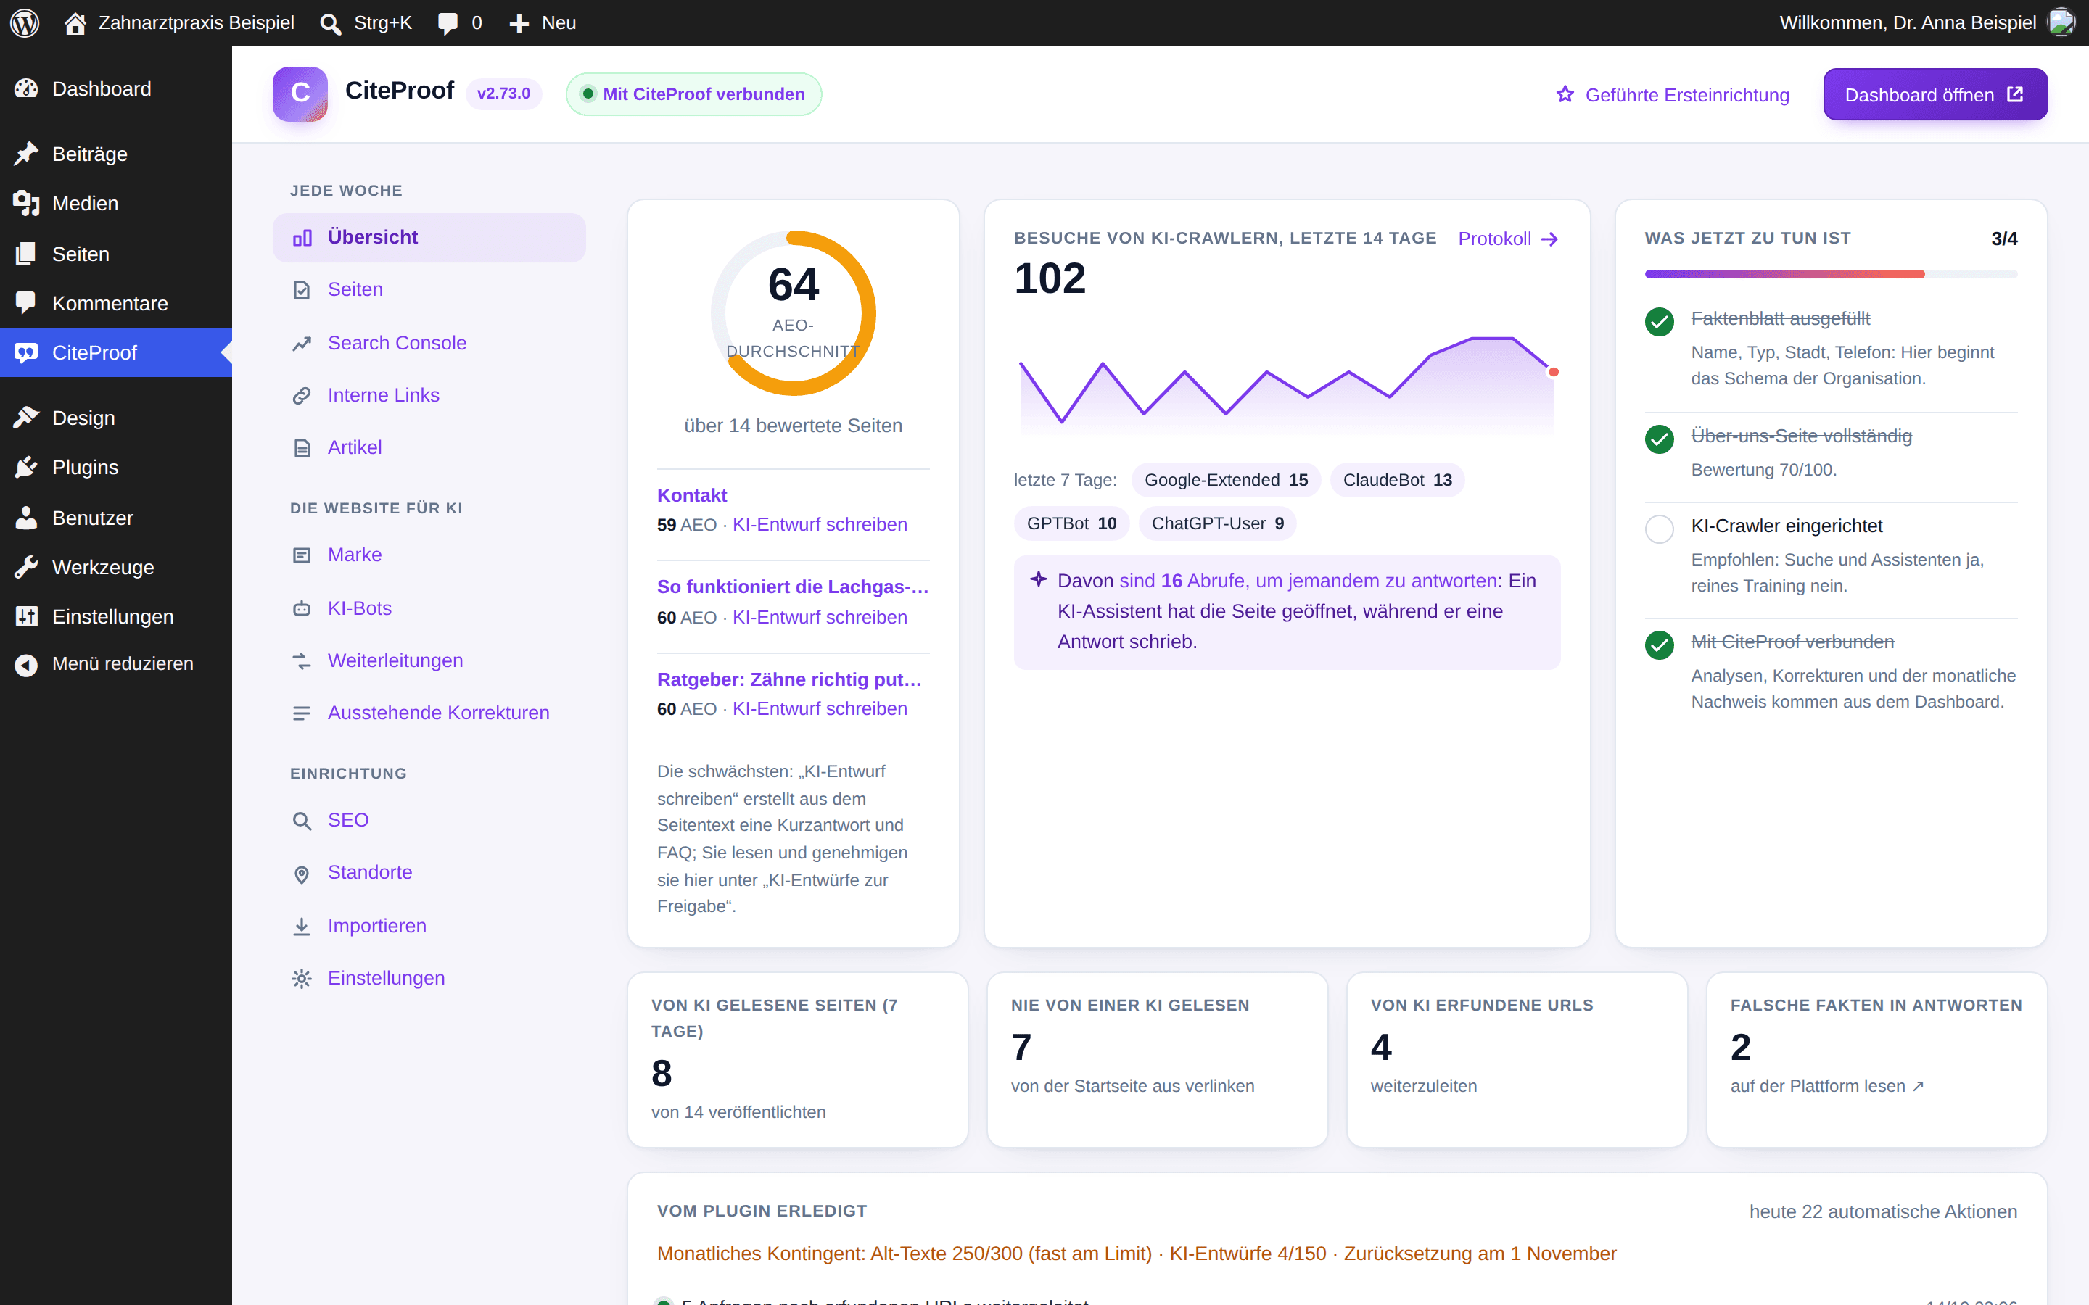
Task: Click the star icon beside Geführte Ersteinrichtung
Action: point(1565,94)
